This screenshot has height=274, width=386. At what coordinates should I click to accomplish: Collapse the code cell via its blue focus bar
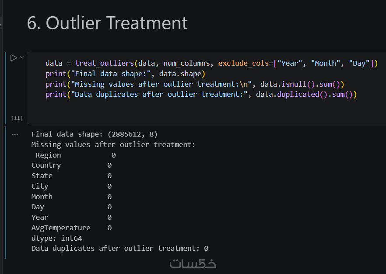(x=5, y=88)
